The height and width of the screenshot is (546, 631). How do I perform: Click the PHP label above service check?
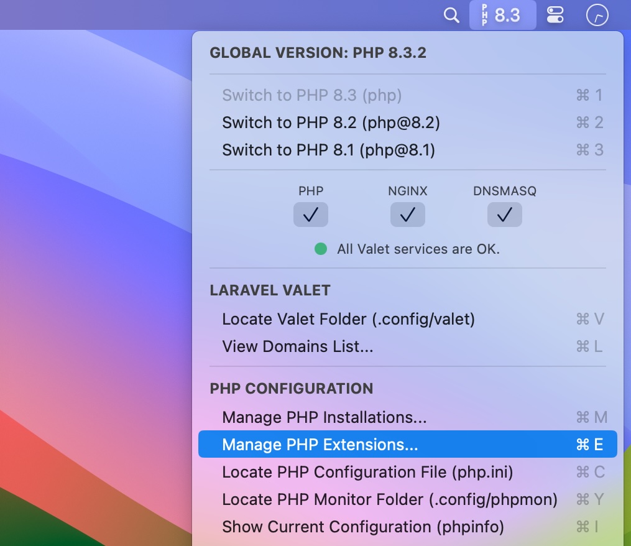click(x=311, y=191)
